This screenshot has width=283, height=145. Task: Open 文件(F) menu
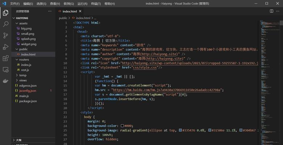15,4
